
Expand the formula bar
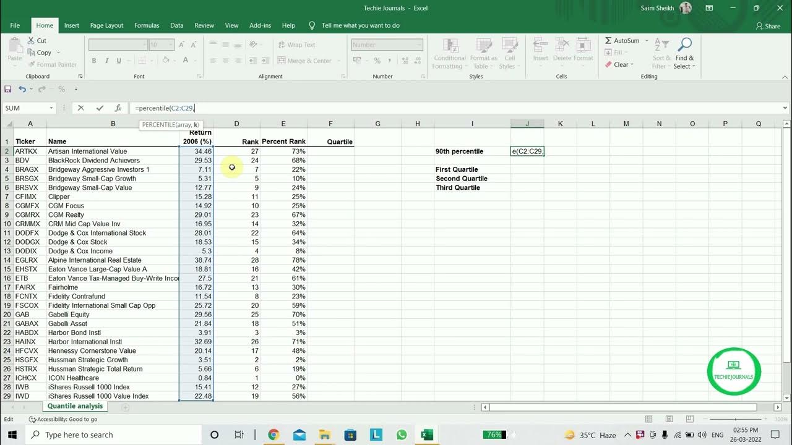[785, 108]
